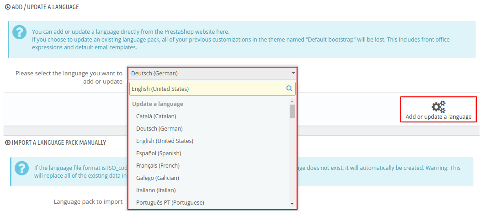Click the question mark icon in the top info box
The width and height of the screenshot is (483, 211).
19,32
